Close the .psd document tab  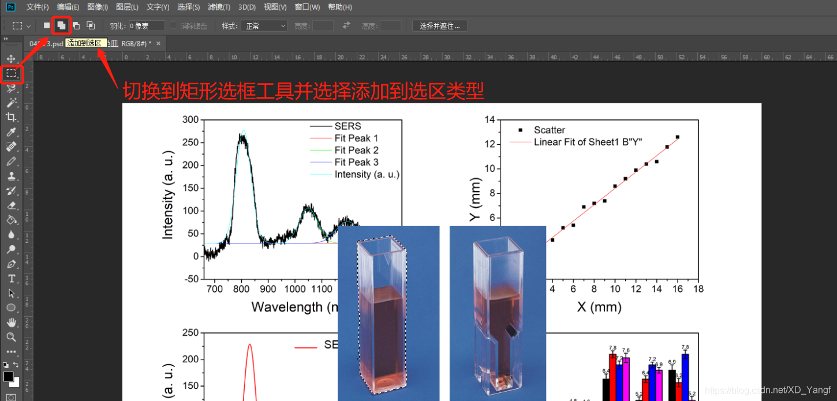pos(158,43)
